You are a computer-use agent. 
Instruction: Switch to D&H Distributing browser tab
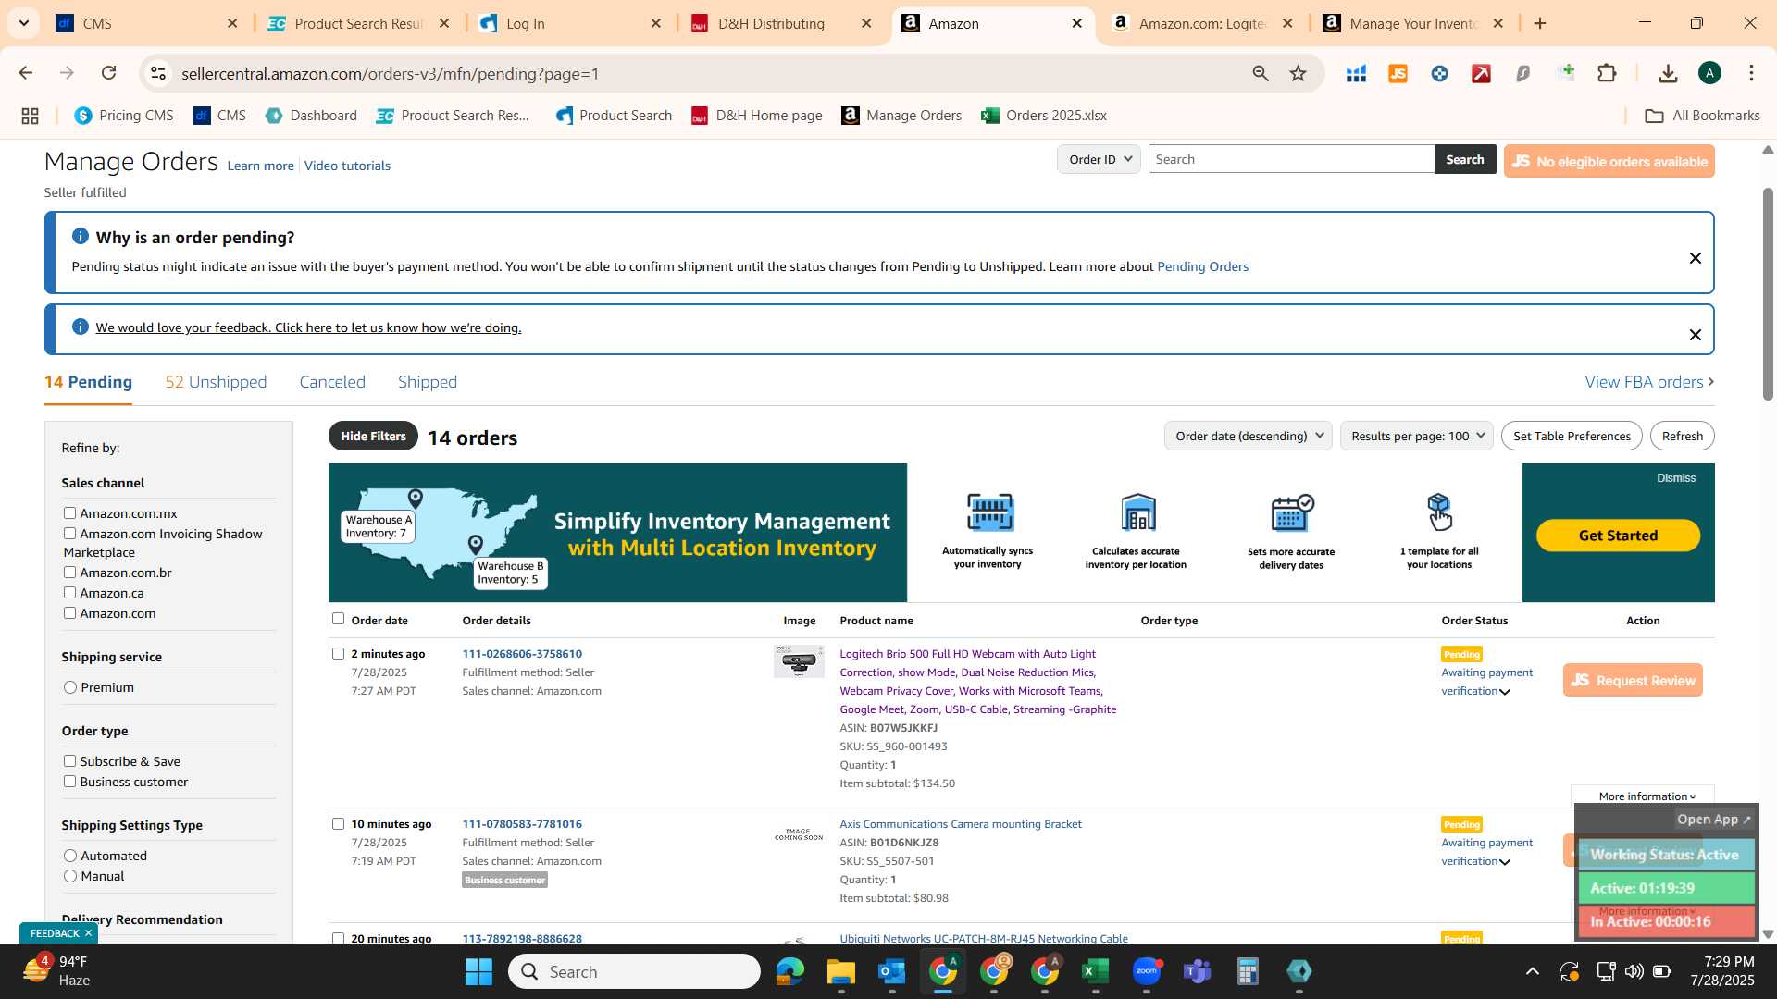pyautogui.click(x=771, y=24)
